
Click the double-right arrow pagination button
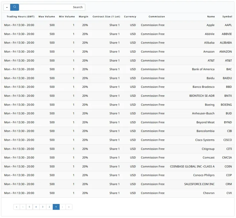click(69, 207)
